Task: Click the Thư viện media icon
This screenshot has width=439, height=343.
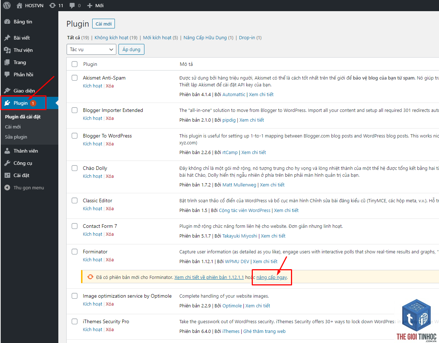Action: click(x=7, y=50)
